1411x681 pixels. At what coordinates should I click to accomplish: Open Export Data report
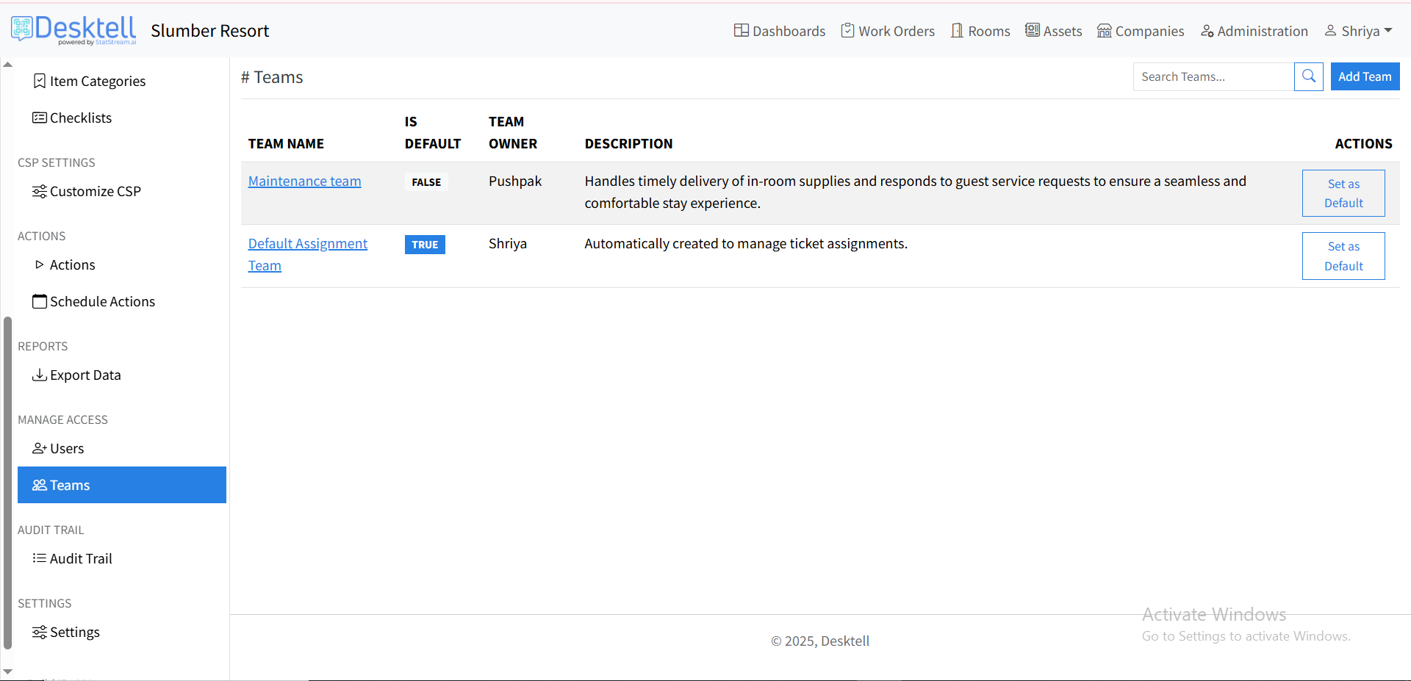85,375
